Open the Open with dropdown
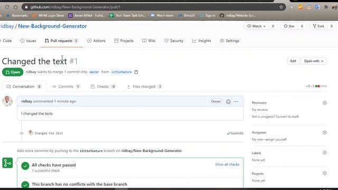Viewport: 338px width, 190px height. point(314,61)
